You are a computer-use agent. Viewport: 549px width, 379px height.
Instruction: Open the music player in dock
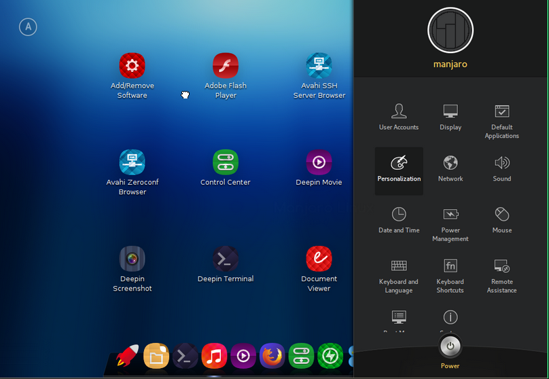pos(214,355)
